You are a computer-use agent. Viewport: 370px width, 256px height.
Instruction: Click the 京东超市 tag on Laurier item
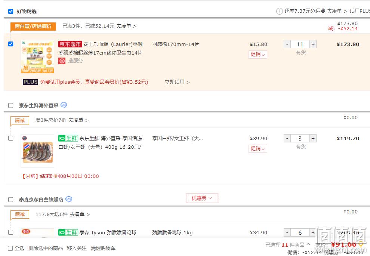(70, 44)
